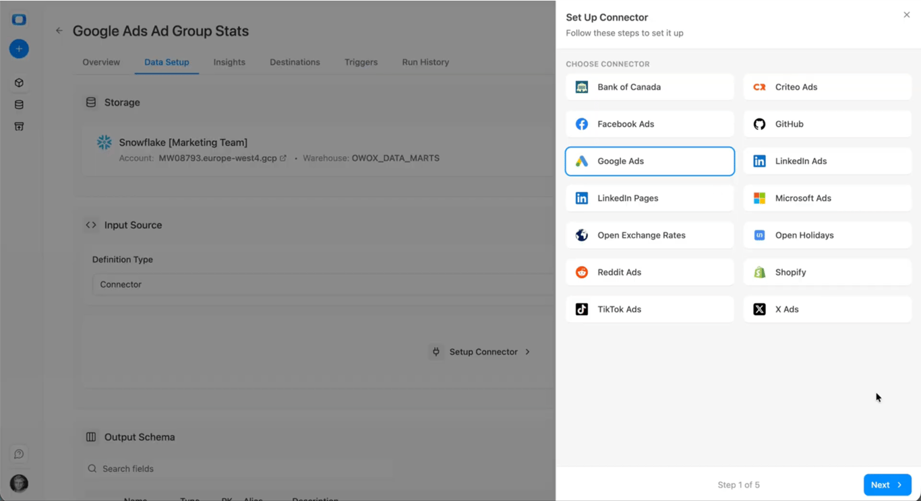This screenshot has width=921, height=501.
Task: Click the chevron after Setup Connector
Action: pyautogui.click(x=527, y=352)
